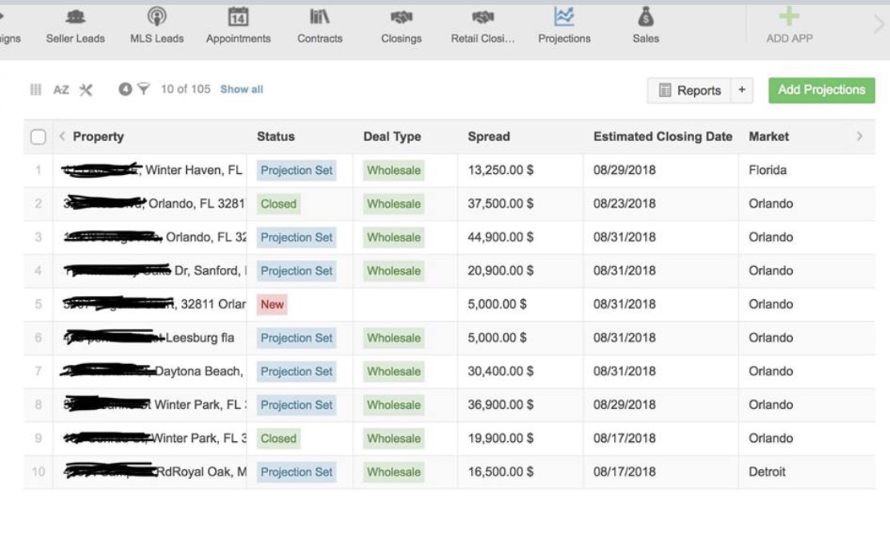Expand next columns with right chevron

pyautogui.click(x=860, y=136)
